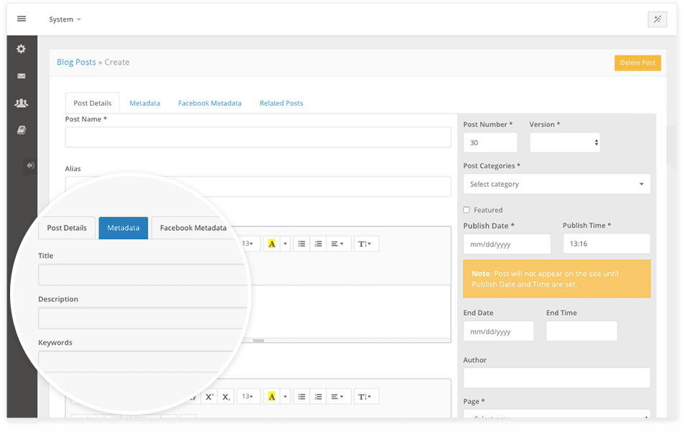
Task: Click the Delete Post button
Action: (x=638, y=63)
